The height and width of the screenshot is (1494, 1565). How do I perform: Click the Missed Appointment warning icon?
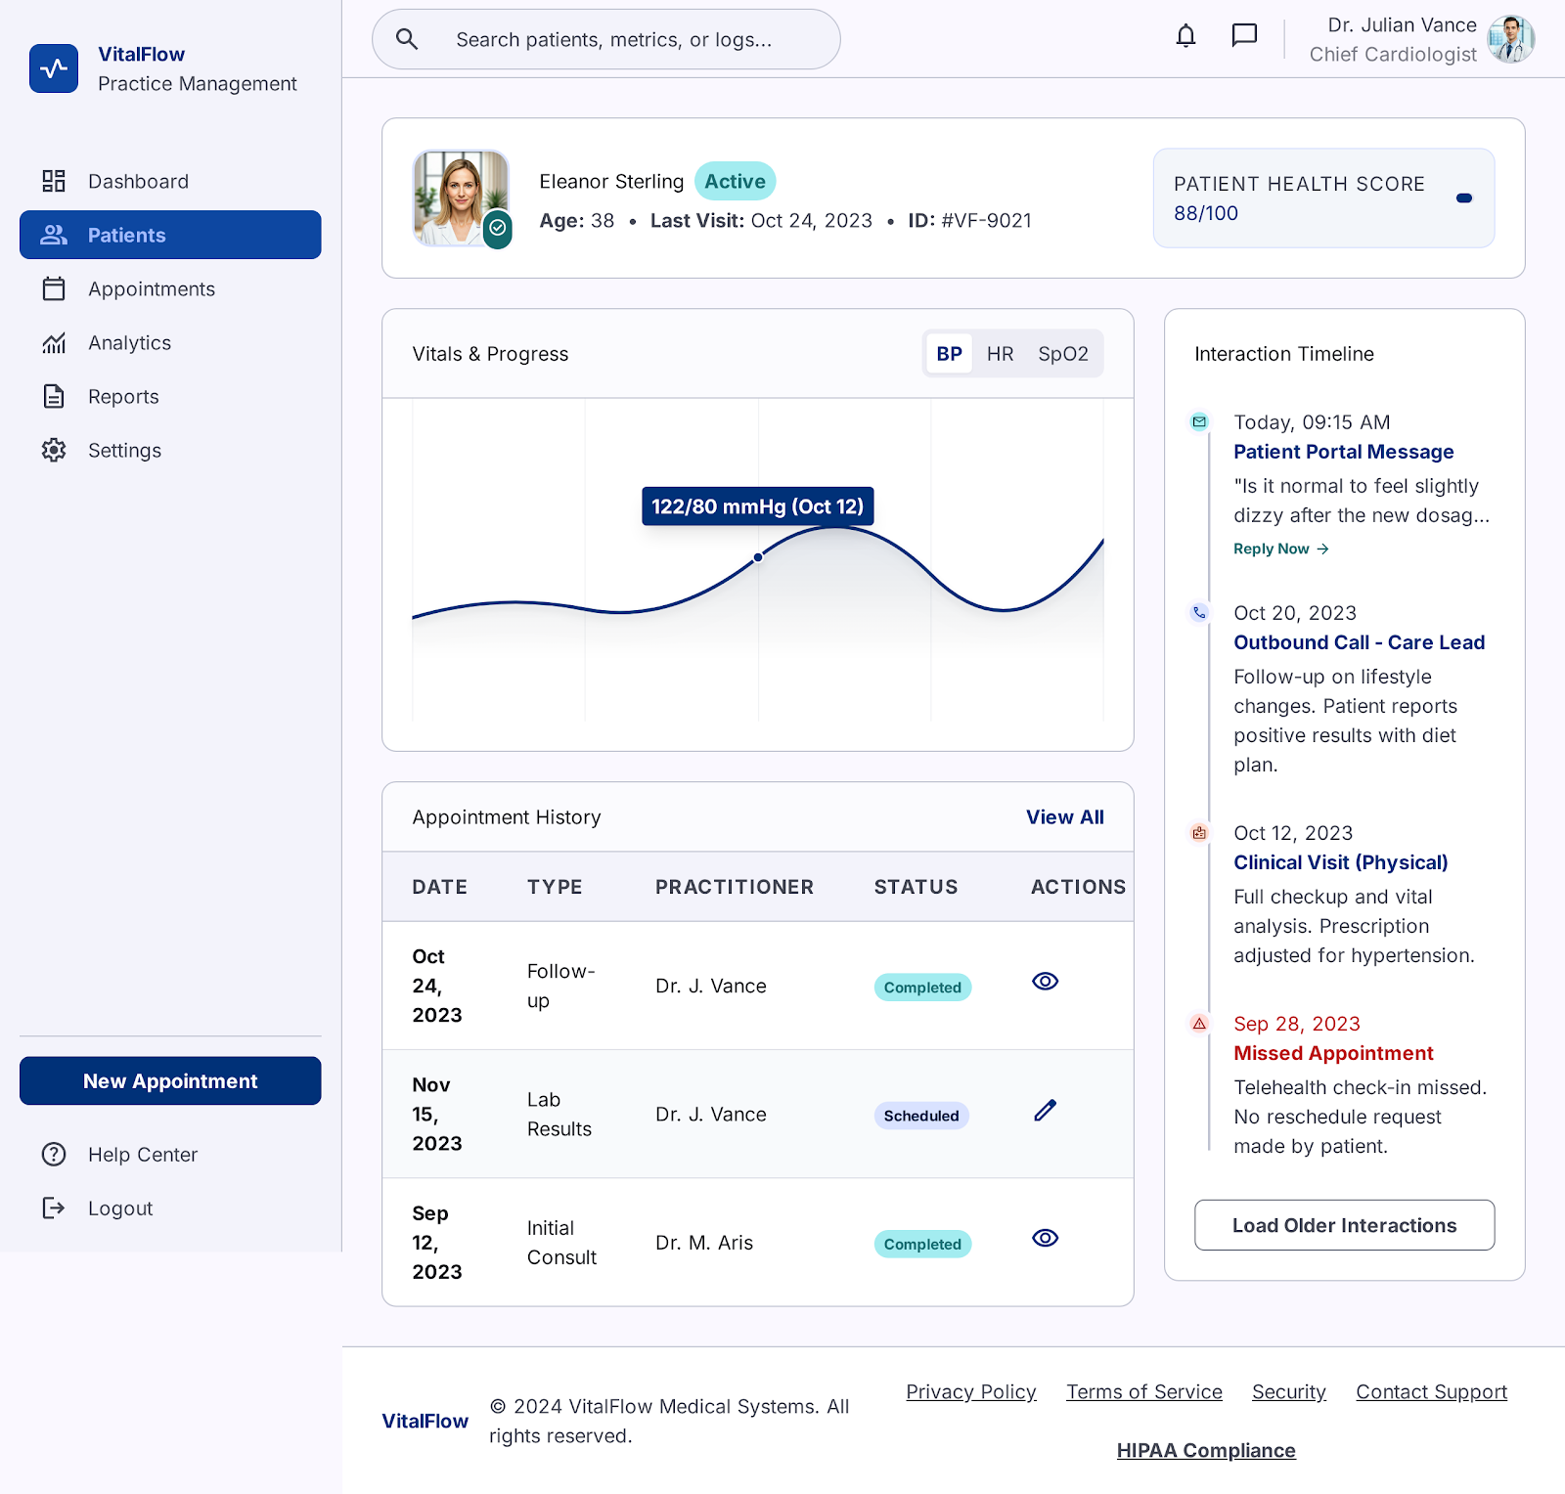pos(1199,1024)
